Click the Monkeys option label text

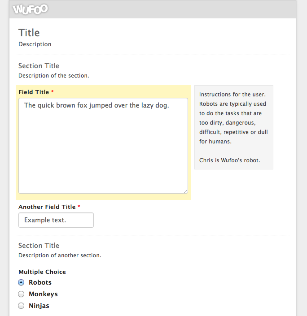point(43,294)
